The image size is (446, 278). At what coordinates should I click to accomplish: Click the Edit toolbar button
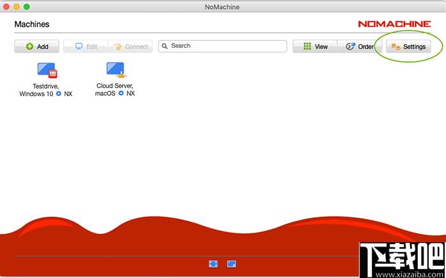(x=86, y=46)
